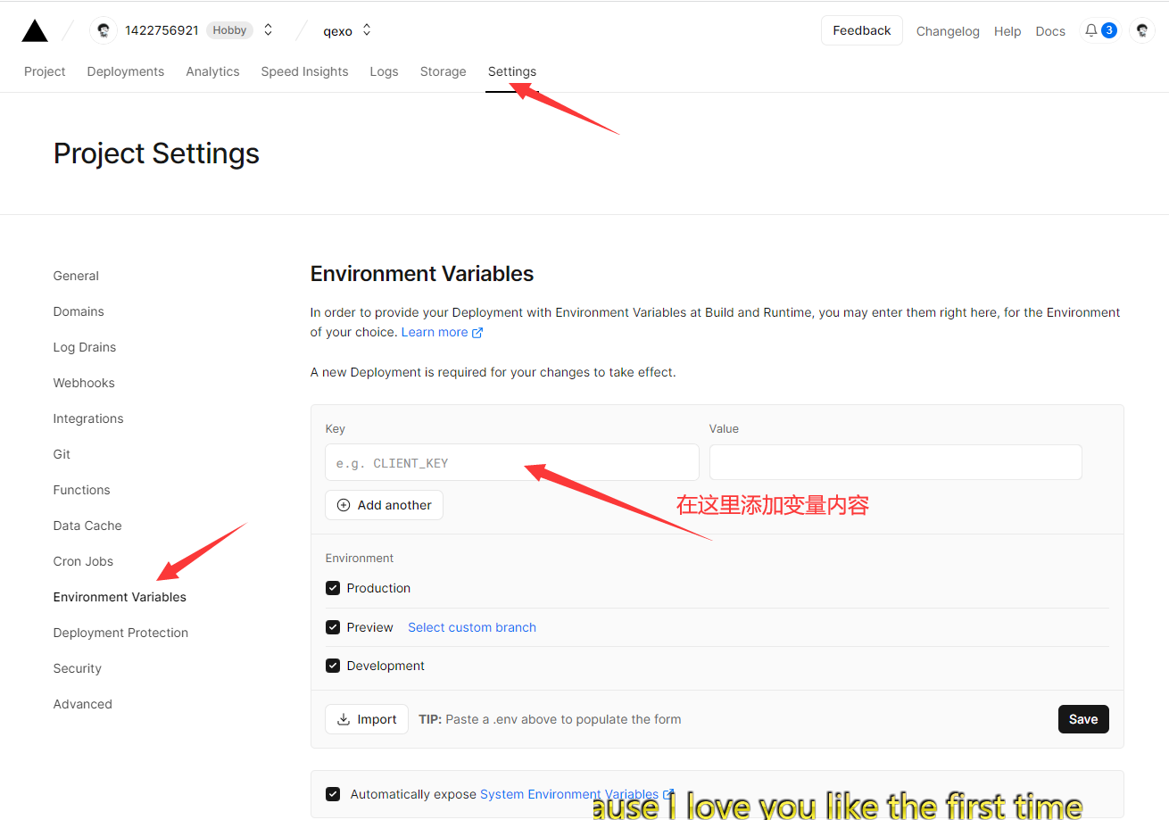Select Deployment Protection in settings sidebar

120,633
